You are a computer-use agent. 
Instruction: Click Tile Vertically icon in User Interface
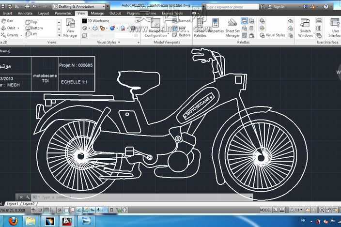pos(319,28)
